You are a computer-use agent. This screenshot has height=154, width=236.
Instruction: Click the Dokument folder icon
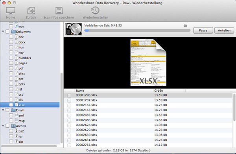[13, 32]
